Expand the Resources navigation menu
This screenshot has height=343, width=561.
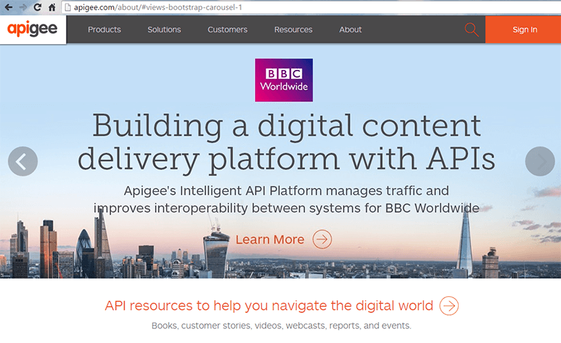coord(293,29)
